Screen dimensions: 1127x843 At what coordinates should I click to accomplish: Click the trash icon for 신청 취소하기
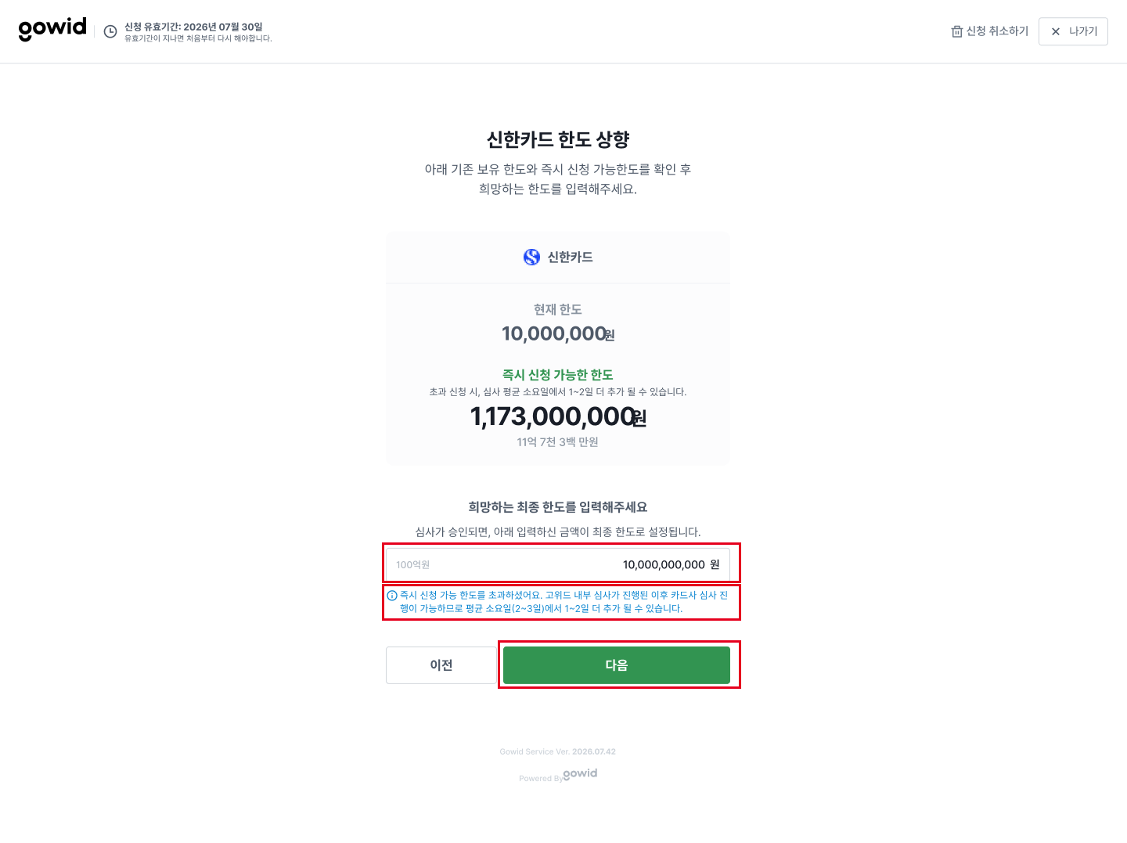tap(956, 31)
